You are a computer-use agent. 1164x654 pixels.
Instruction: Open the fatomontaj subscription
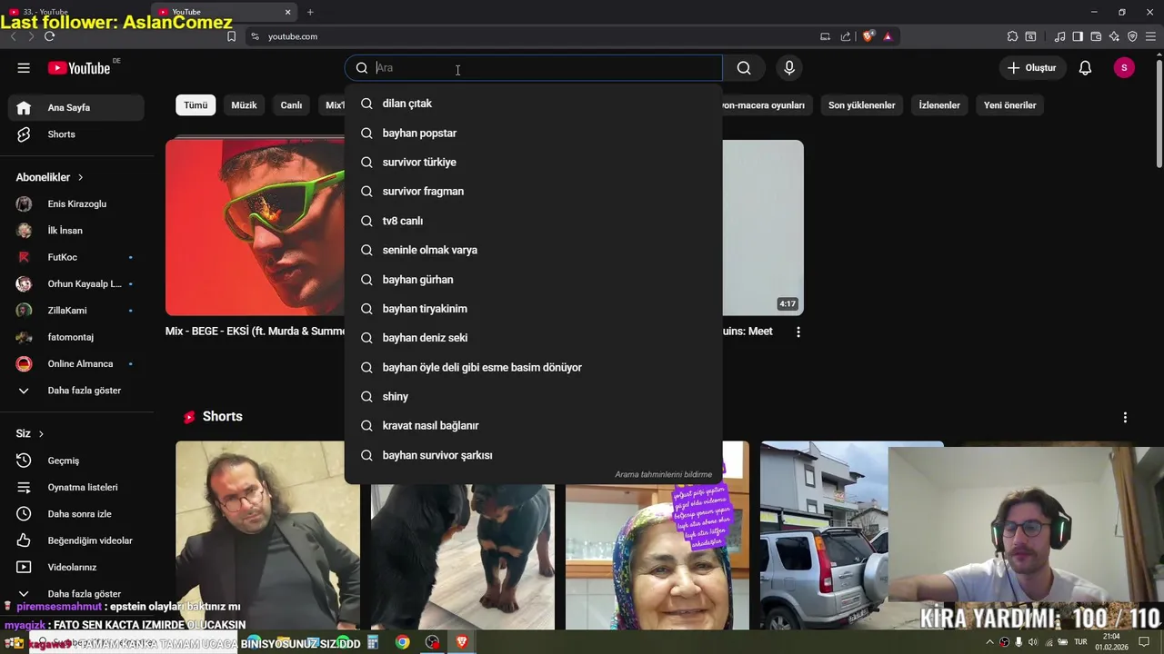pyautogui.click(x=76, y=337)
